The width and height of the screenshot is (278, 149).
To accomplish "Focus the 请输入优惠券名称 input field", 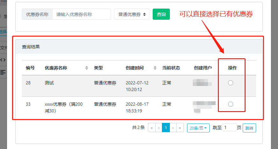I will coord(81,14).
